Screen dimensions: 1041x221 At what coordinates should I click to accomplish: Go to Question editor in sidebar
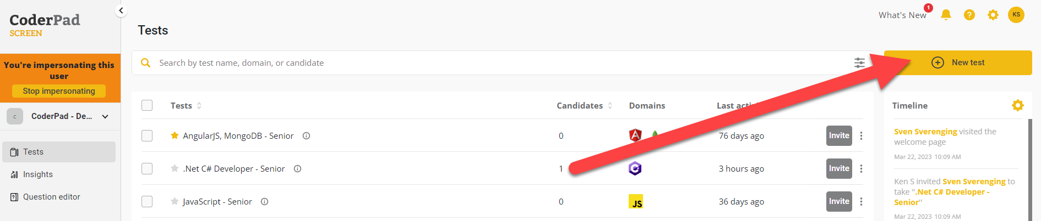pyautogui.click(x=51, y=197)
